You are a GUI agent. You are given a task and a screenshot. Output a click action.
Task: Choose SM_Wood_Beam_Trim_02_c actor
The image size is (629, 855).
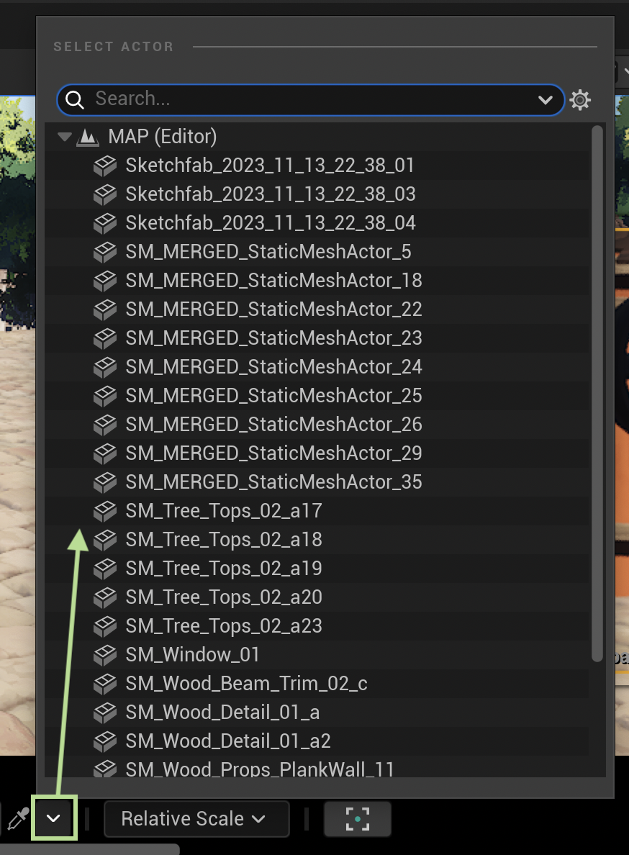pos(246,684)
